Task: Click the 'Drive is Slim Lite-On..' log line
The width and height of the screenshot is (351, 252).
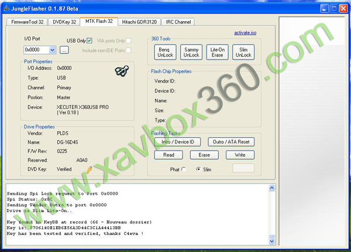Action: pyautogui.click(x=39, y=211)
